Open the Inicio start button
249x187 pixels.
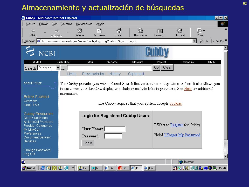(29, 168)
